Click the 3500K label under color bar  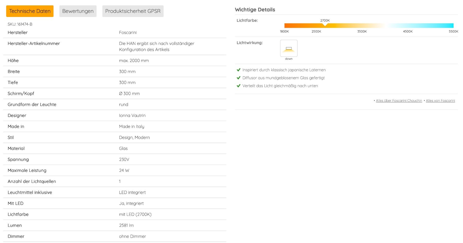click(x=362, y=31)
